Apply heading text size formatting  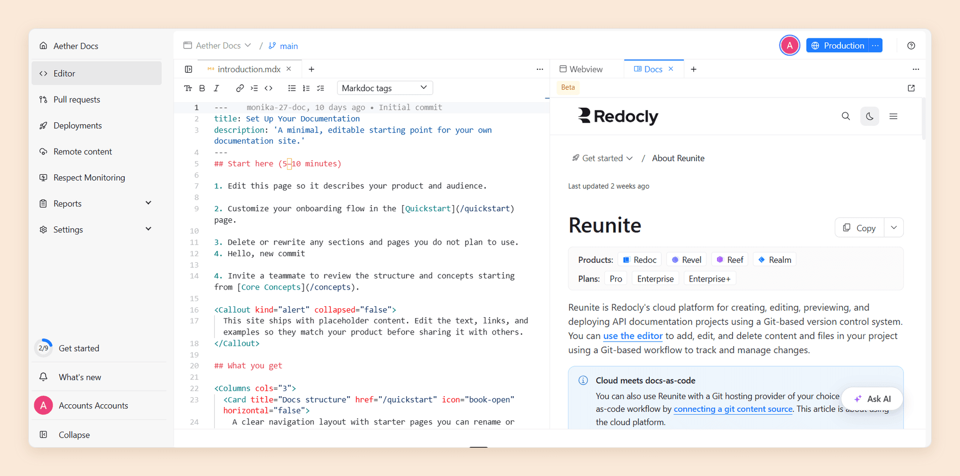pyautogui.click(x=188, y=88)
